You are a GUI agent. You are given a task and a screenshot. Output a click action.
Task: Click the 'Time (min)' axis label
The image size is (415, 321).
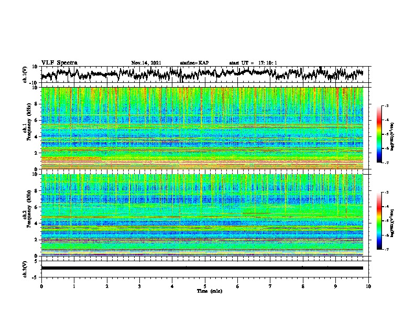click(x=210, y=291)
